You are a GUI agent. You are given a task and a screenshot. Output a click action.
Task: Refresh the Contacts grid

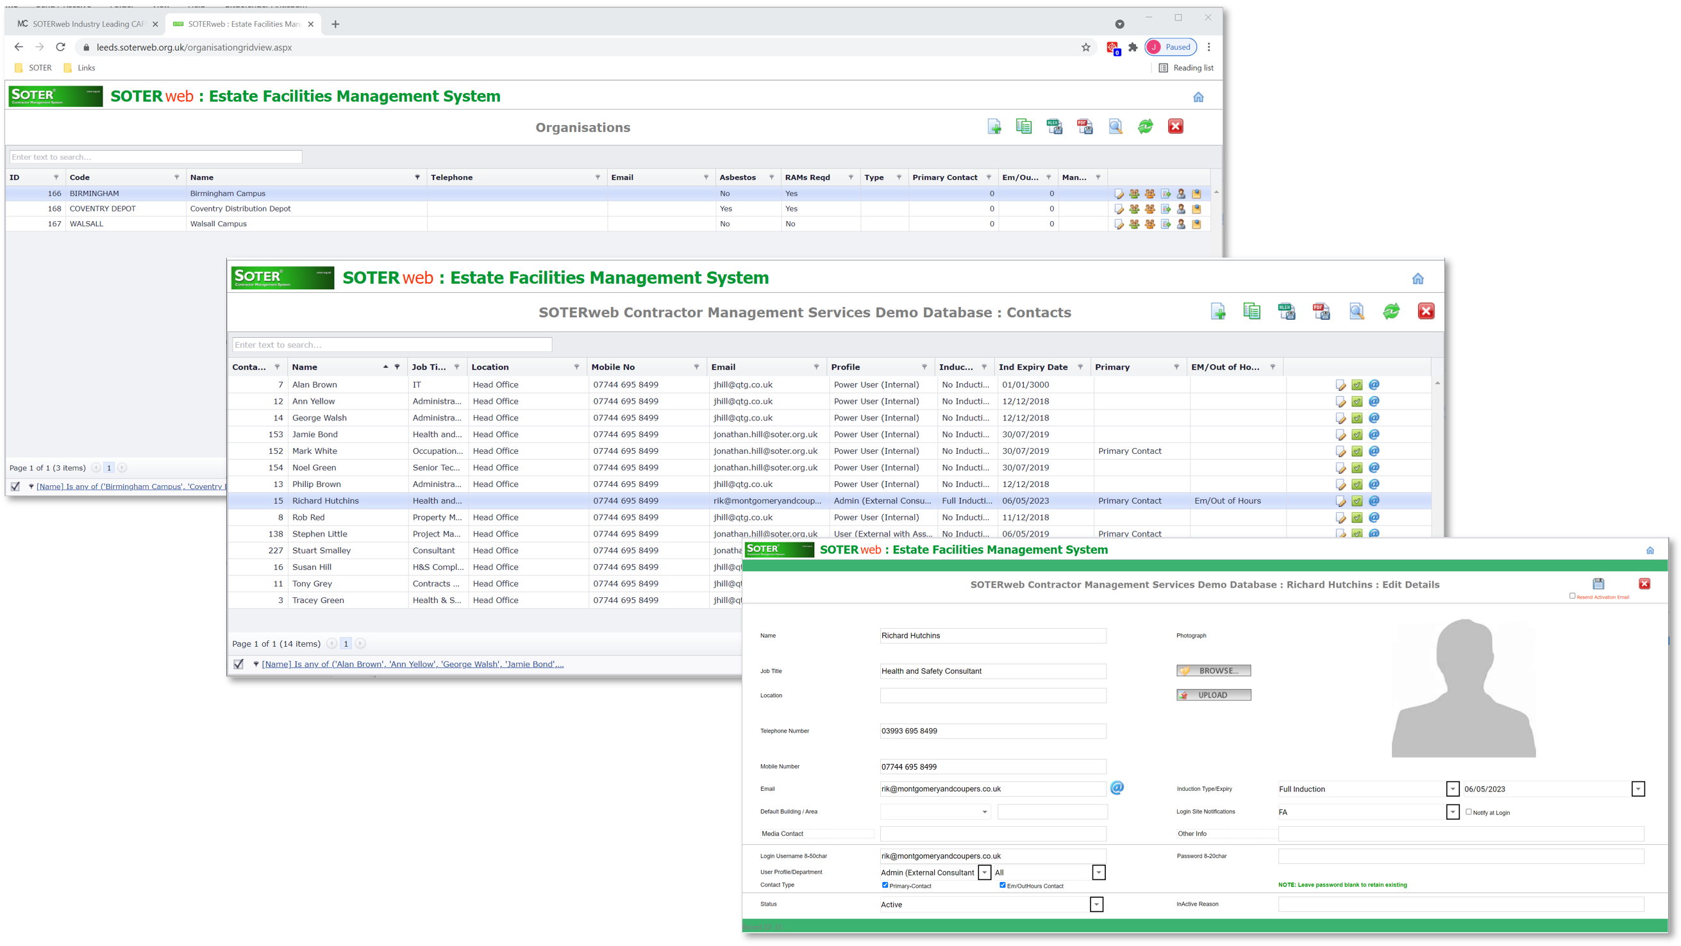1391,311
